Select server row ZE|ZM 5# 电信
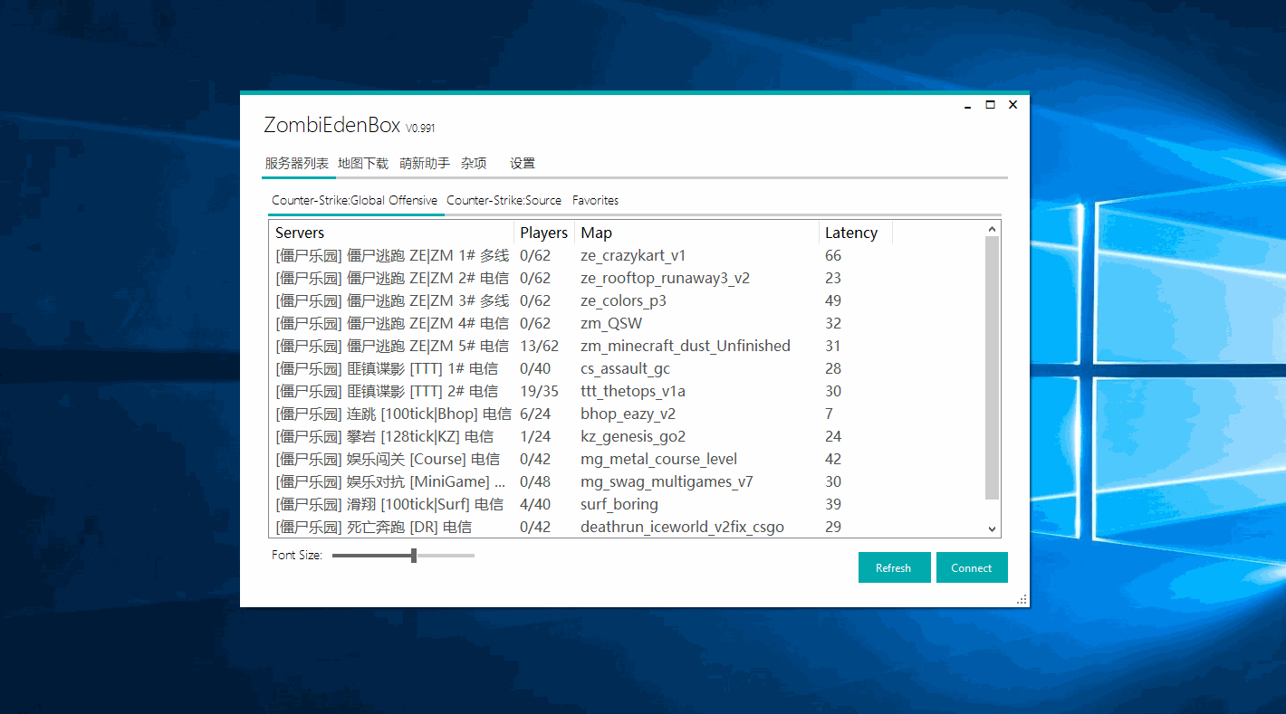1286x714 pixels. pos(627,346)
